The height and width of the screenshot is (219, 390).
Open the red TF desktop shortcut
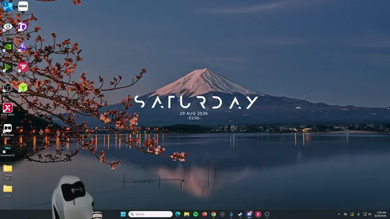pyautogui.click(x=23, y=68)
